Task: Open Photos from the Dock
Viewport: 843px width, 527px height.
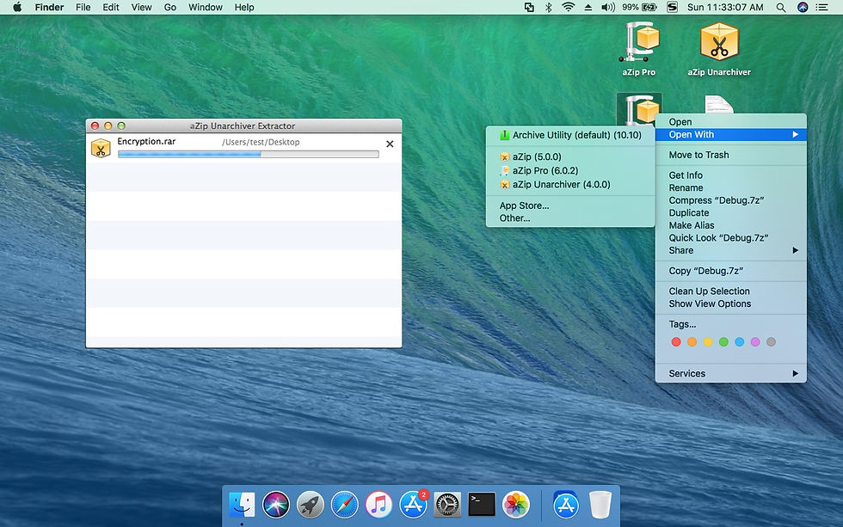Action: (516, 505)
